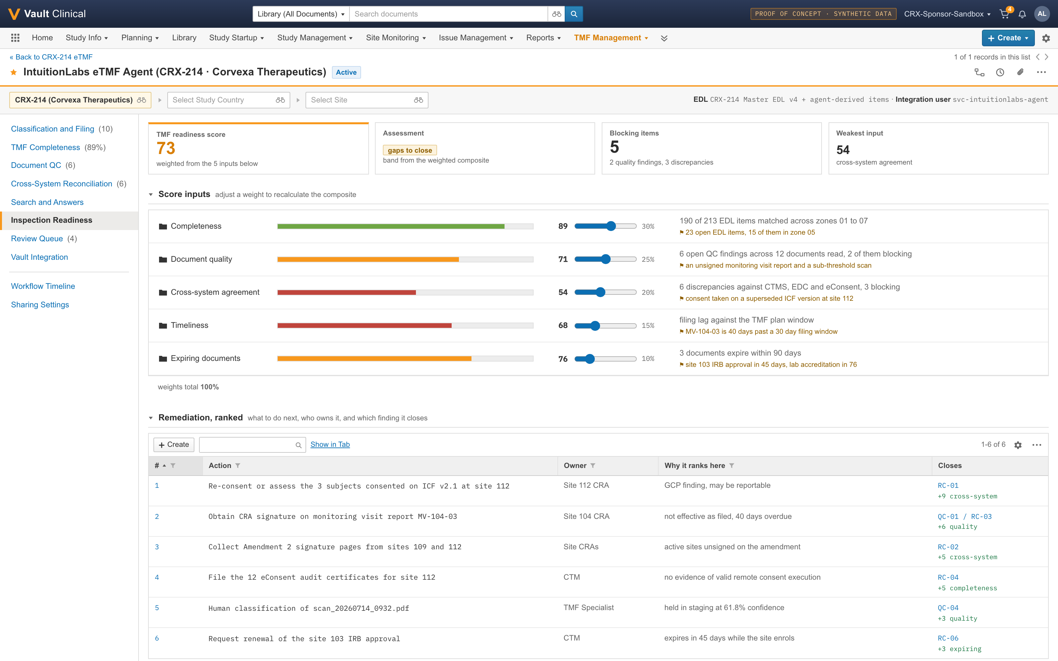The width and height of the screenshot is (1058, 661).
Task: Click Back to CRX-214 eTMF link
Action: tap(51, 57)
